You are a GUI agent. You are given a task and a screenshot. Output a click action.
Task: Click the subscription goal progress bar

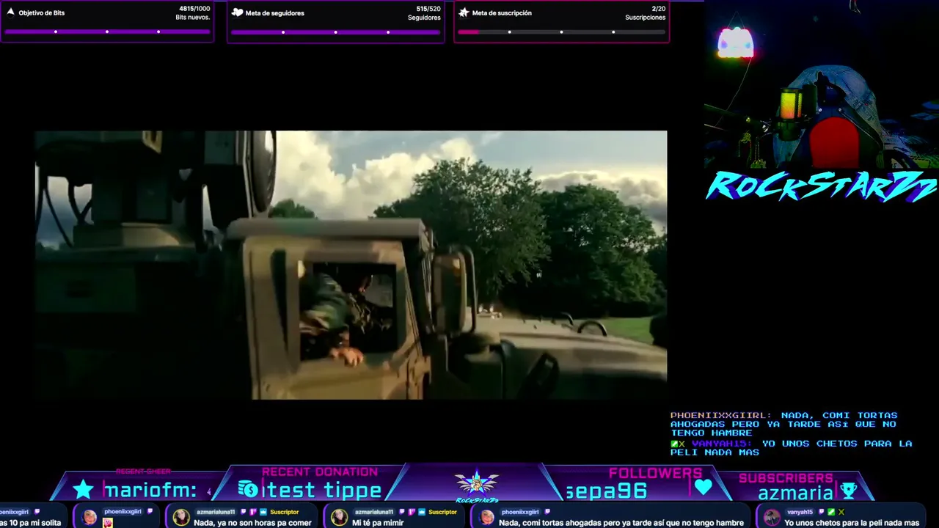[x=561, y=32]
